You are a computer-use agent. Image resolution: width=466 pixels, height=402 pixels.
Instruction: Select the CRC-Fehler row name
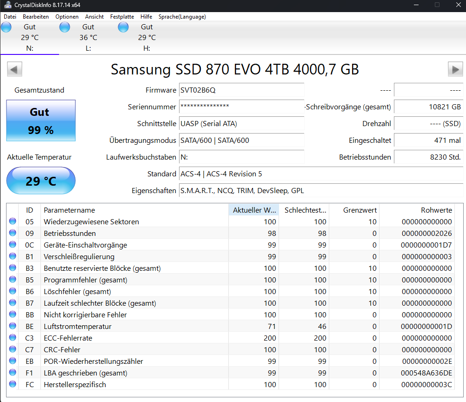click(x=62, y=350)
